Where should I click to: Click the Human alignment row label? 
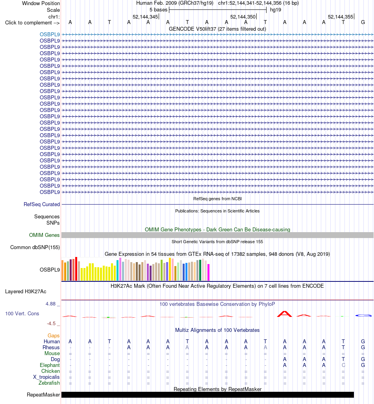[x=52, y=341]
